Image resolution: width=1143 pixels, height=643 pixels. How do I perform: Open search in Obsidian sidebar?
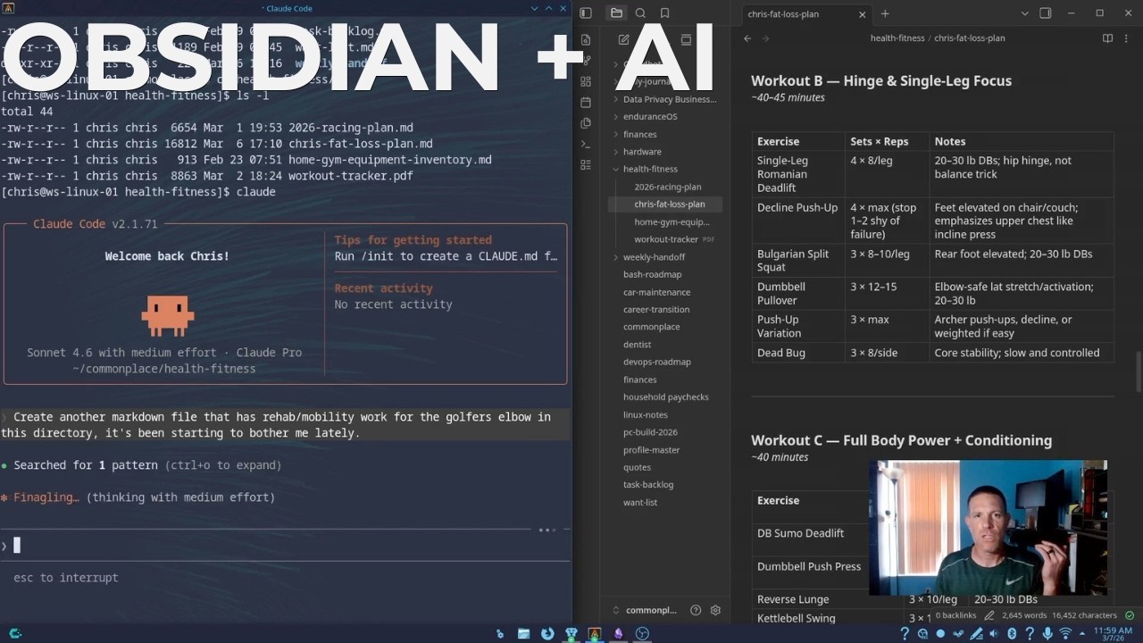(640, 13)
